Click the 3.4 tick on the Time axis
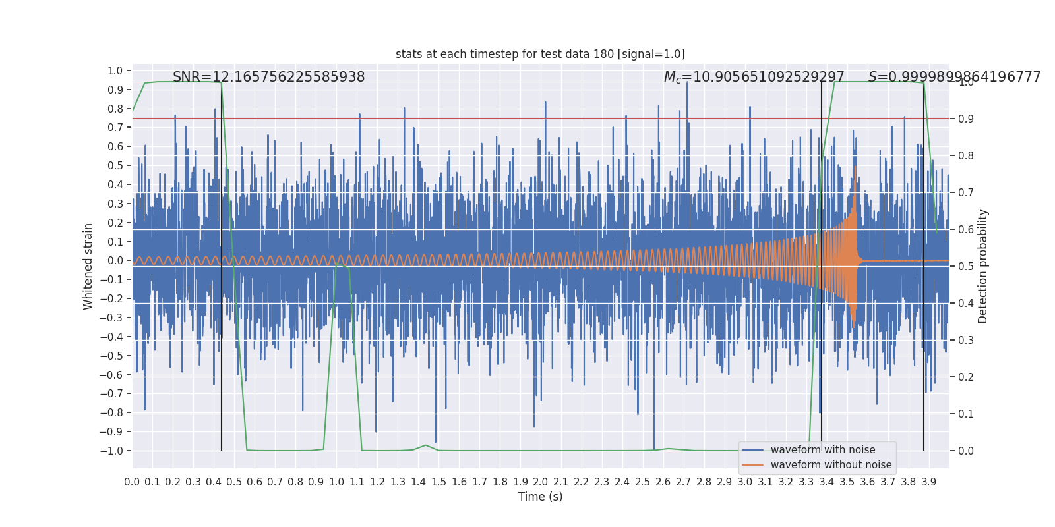Image resolution: width=1055 pixels, height=527 pixels. coord(827,482)
